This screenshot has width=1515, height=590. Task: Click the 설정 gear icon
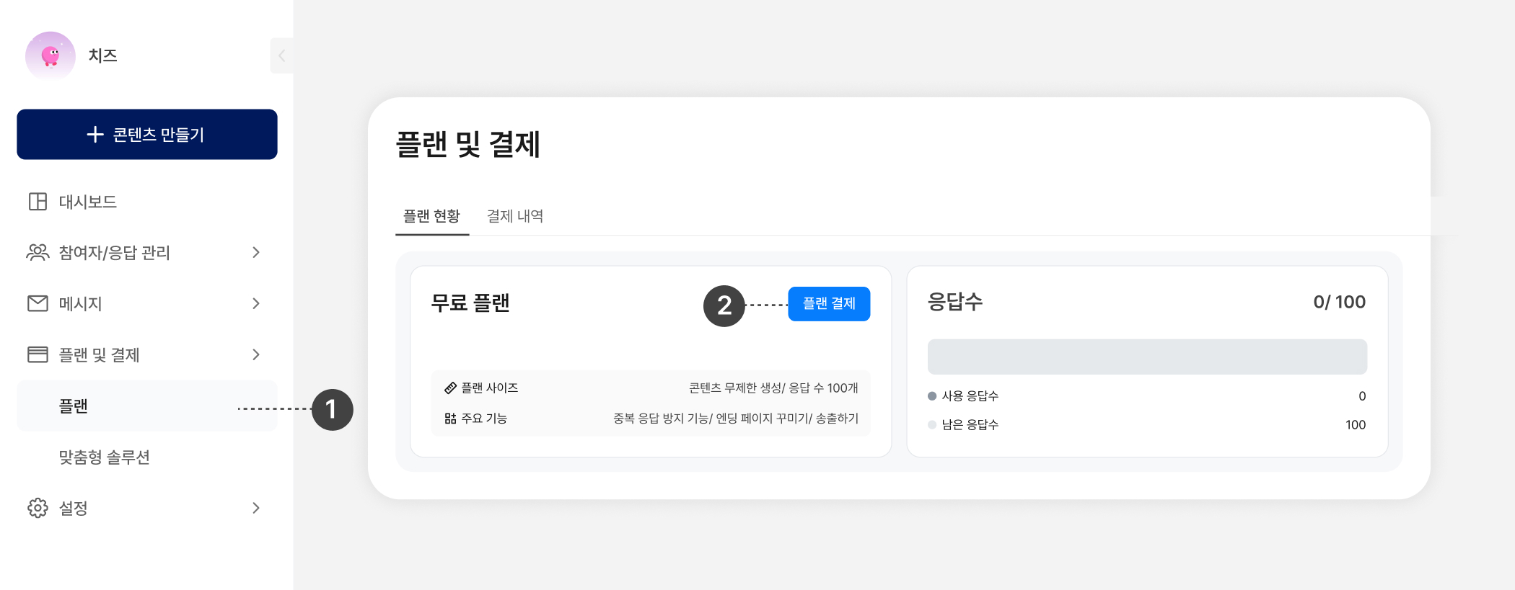click(x=38, y=508)
